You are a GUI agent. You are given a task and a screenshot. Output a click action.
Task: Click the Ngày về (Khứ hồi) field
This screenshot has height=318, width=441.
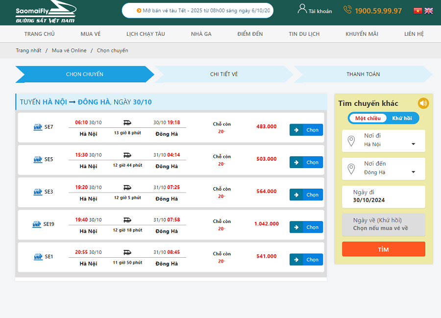pos(383,224)
